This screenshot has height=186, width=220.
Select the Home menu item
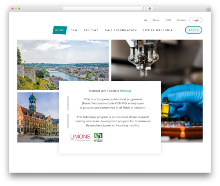coord(60,30)
